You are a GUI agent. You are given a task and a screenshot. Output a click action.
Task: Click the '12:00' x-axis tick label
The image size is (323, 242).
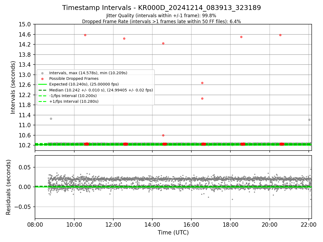(113, 224)
